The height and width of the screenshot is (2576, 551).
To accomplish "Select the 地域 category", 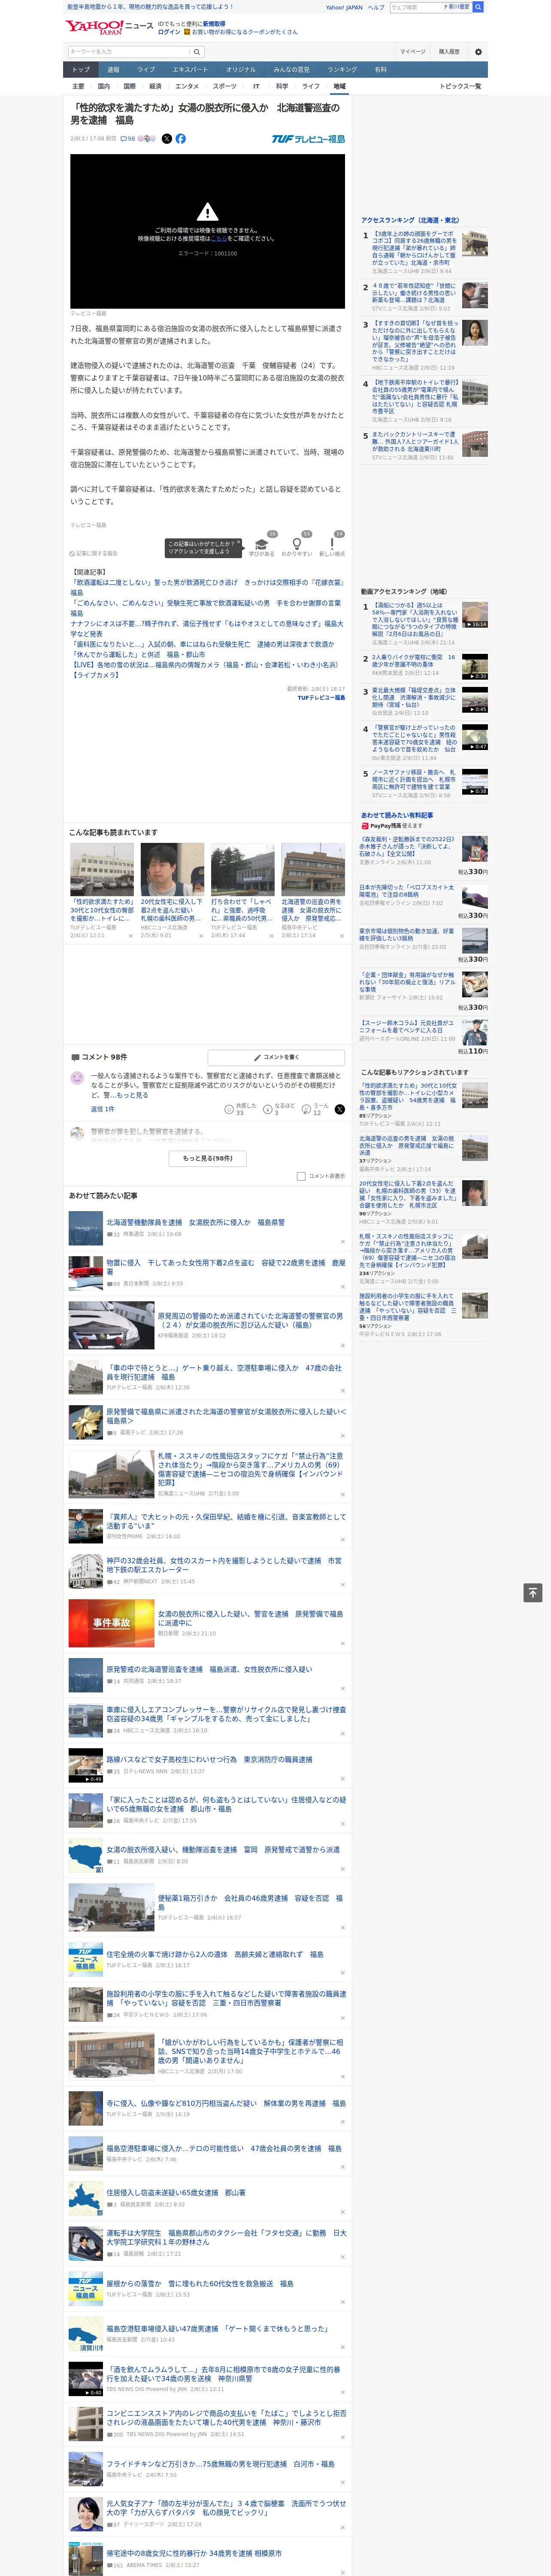I will coord(339,86).
